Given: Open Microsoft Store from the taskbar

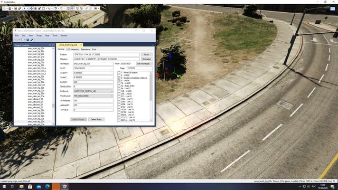Looking at the screenshot, I should pyautogui.click(x=30, y=186).
